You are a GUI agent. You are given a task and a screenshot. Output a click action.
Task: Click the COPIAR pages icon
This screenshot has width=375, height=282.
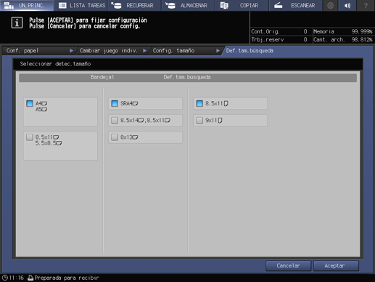click(x=224, y=5)
